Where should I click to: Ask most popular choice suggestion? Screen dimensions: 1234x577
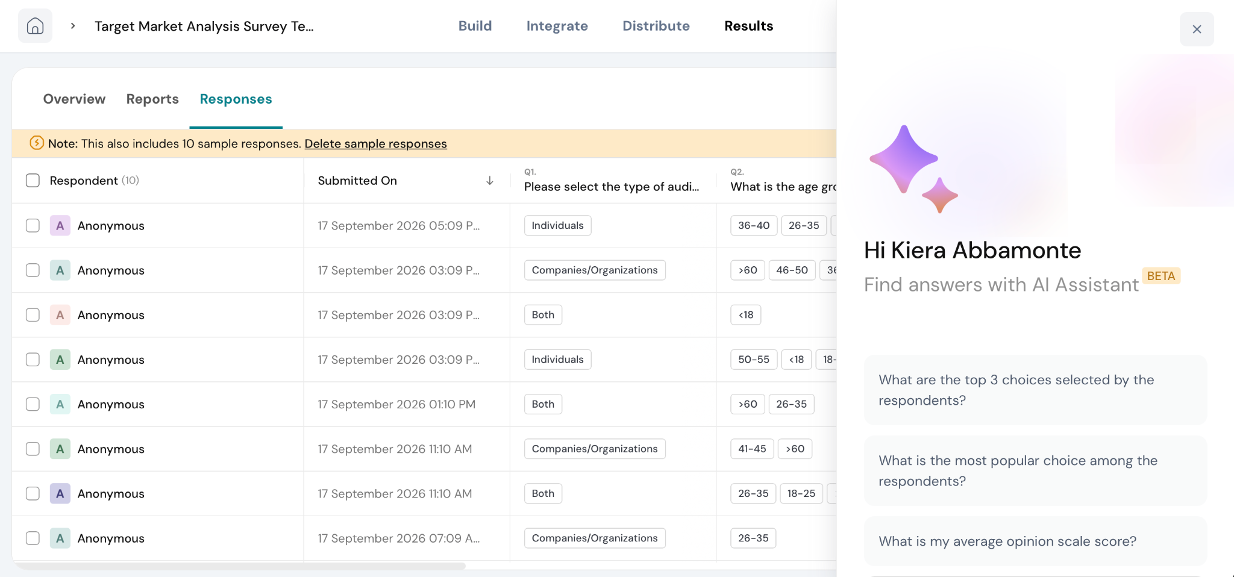(x=1035, y=470)
